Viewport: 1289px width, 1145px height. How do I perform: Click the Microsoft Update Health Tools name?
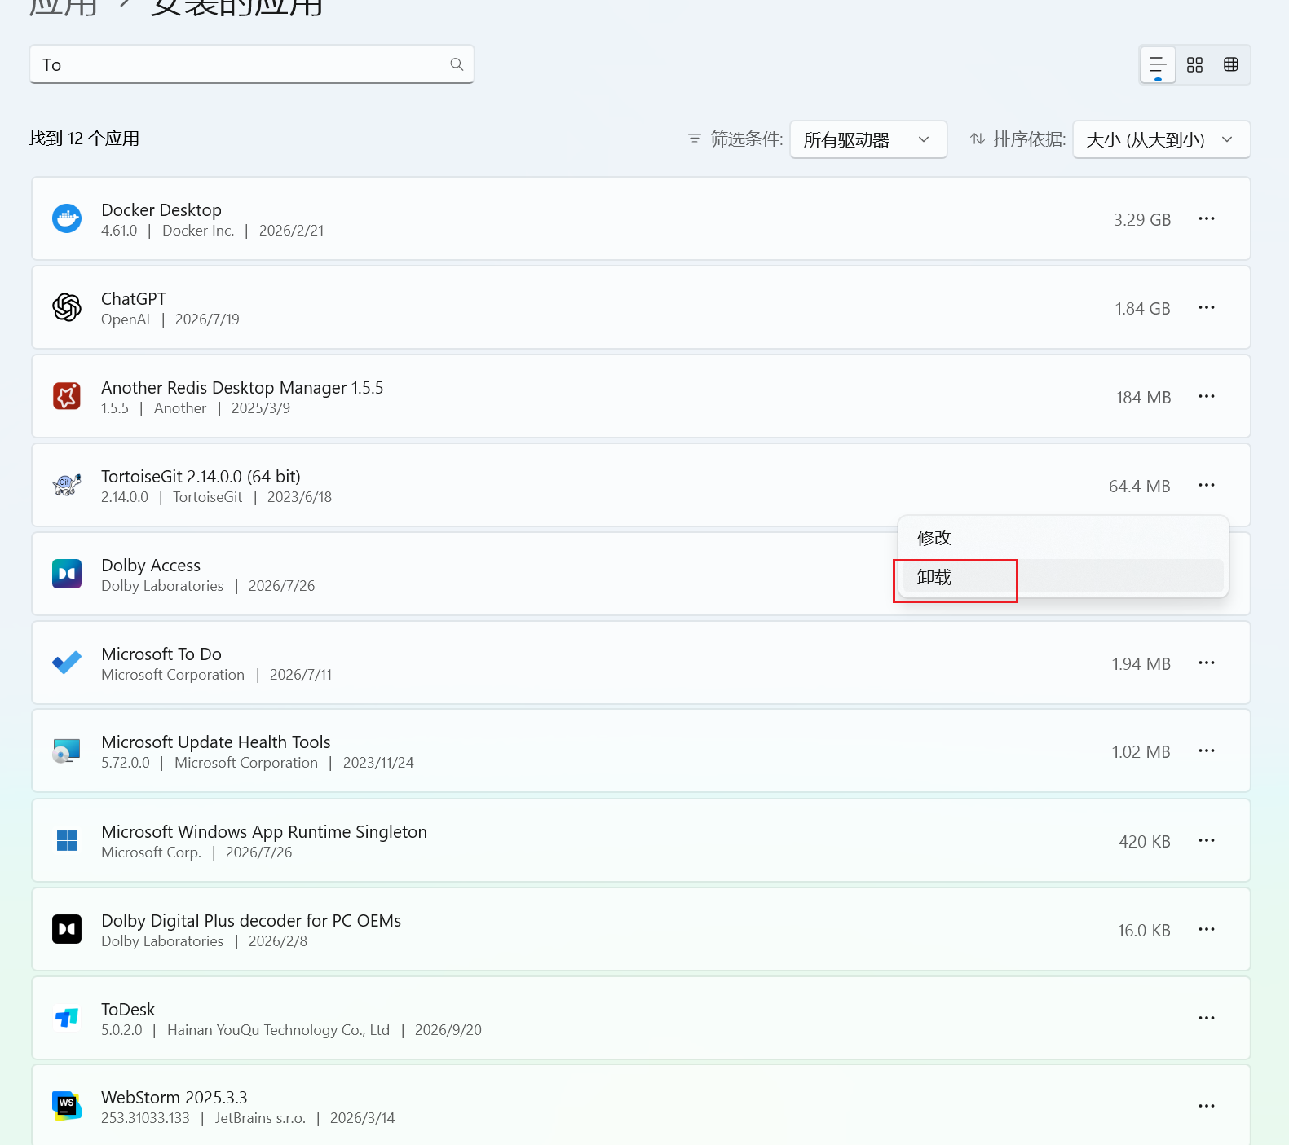tap(216, 742)
